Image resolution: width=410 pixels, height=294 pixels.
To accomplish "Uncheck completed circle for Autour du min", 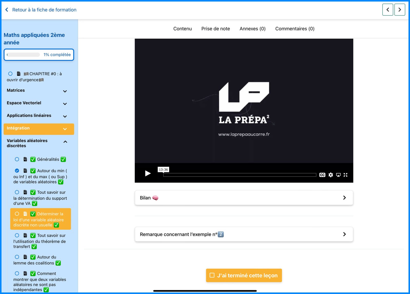I will tap(17, 171).
